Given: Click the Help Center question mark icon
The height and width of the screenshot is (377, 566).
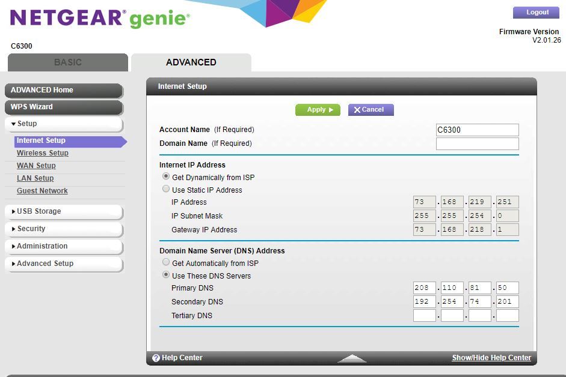Looking at the screenshot, I should click(x=156, y=358).
